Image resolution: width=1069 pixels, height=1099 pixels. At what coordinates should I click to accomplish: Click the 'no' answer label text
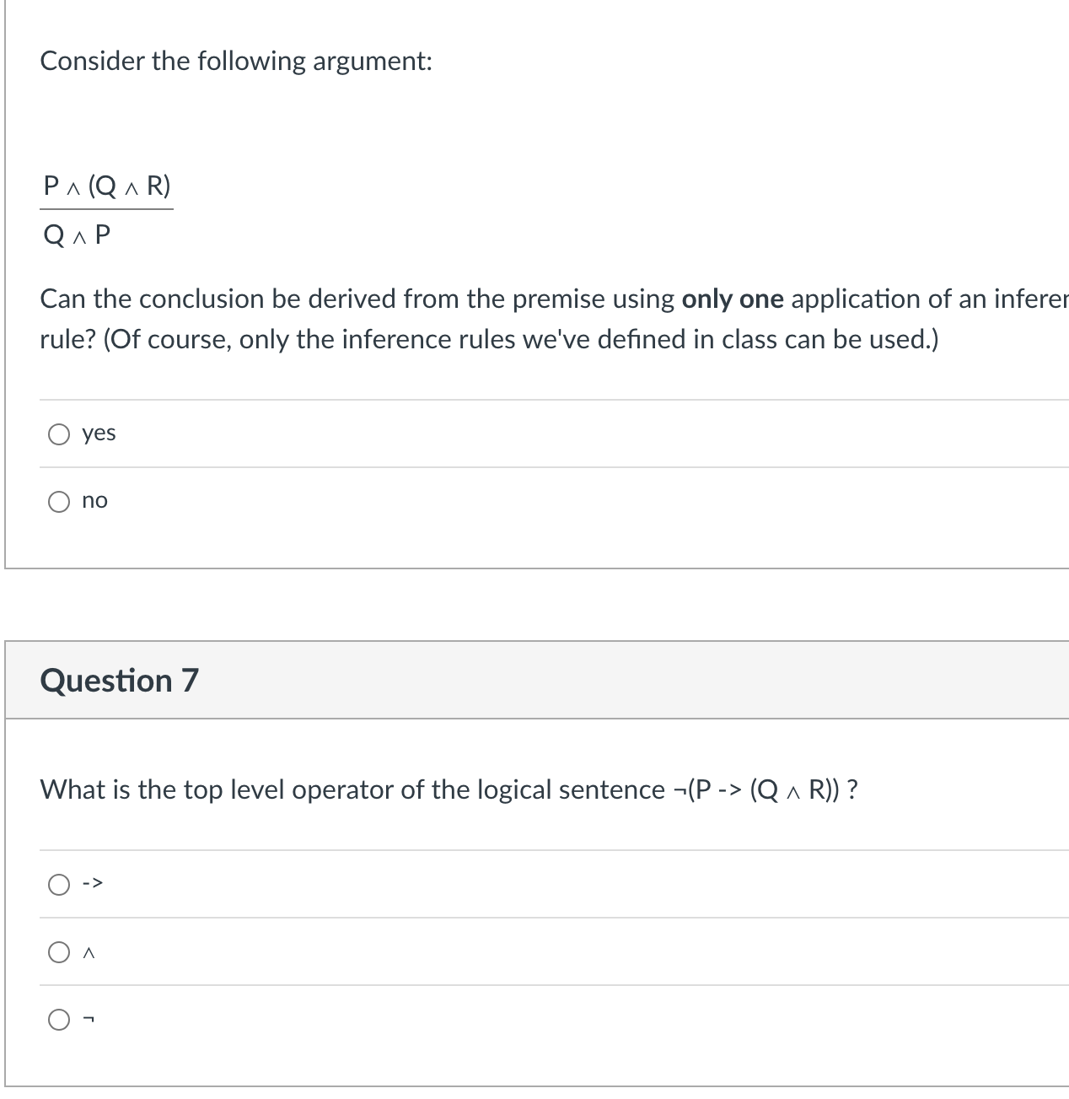(95, 501)
